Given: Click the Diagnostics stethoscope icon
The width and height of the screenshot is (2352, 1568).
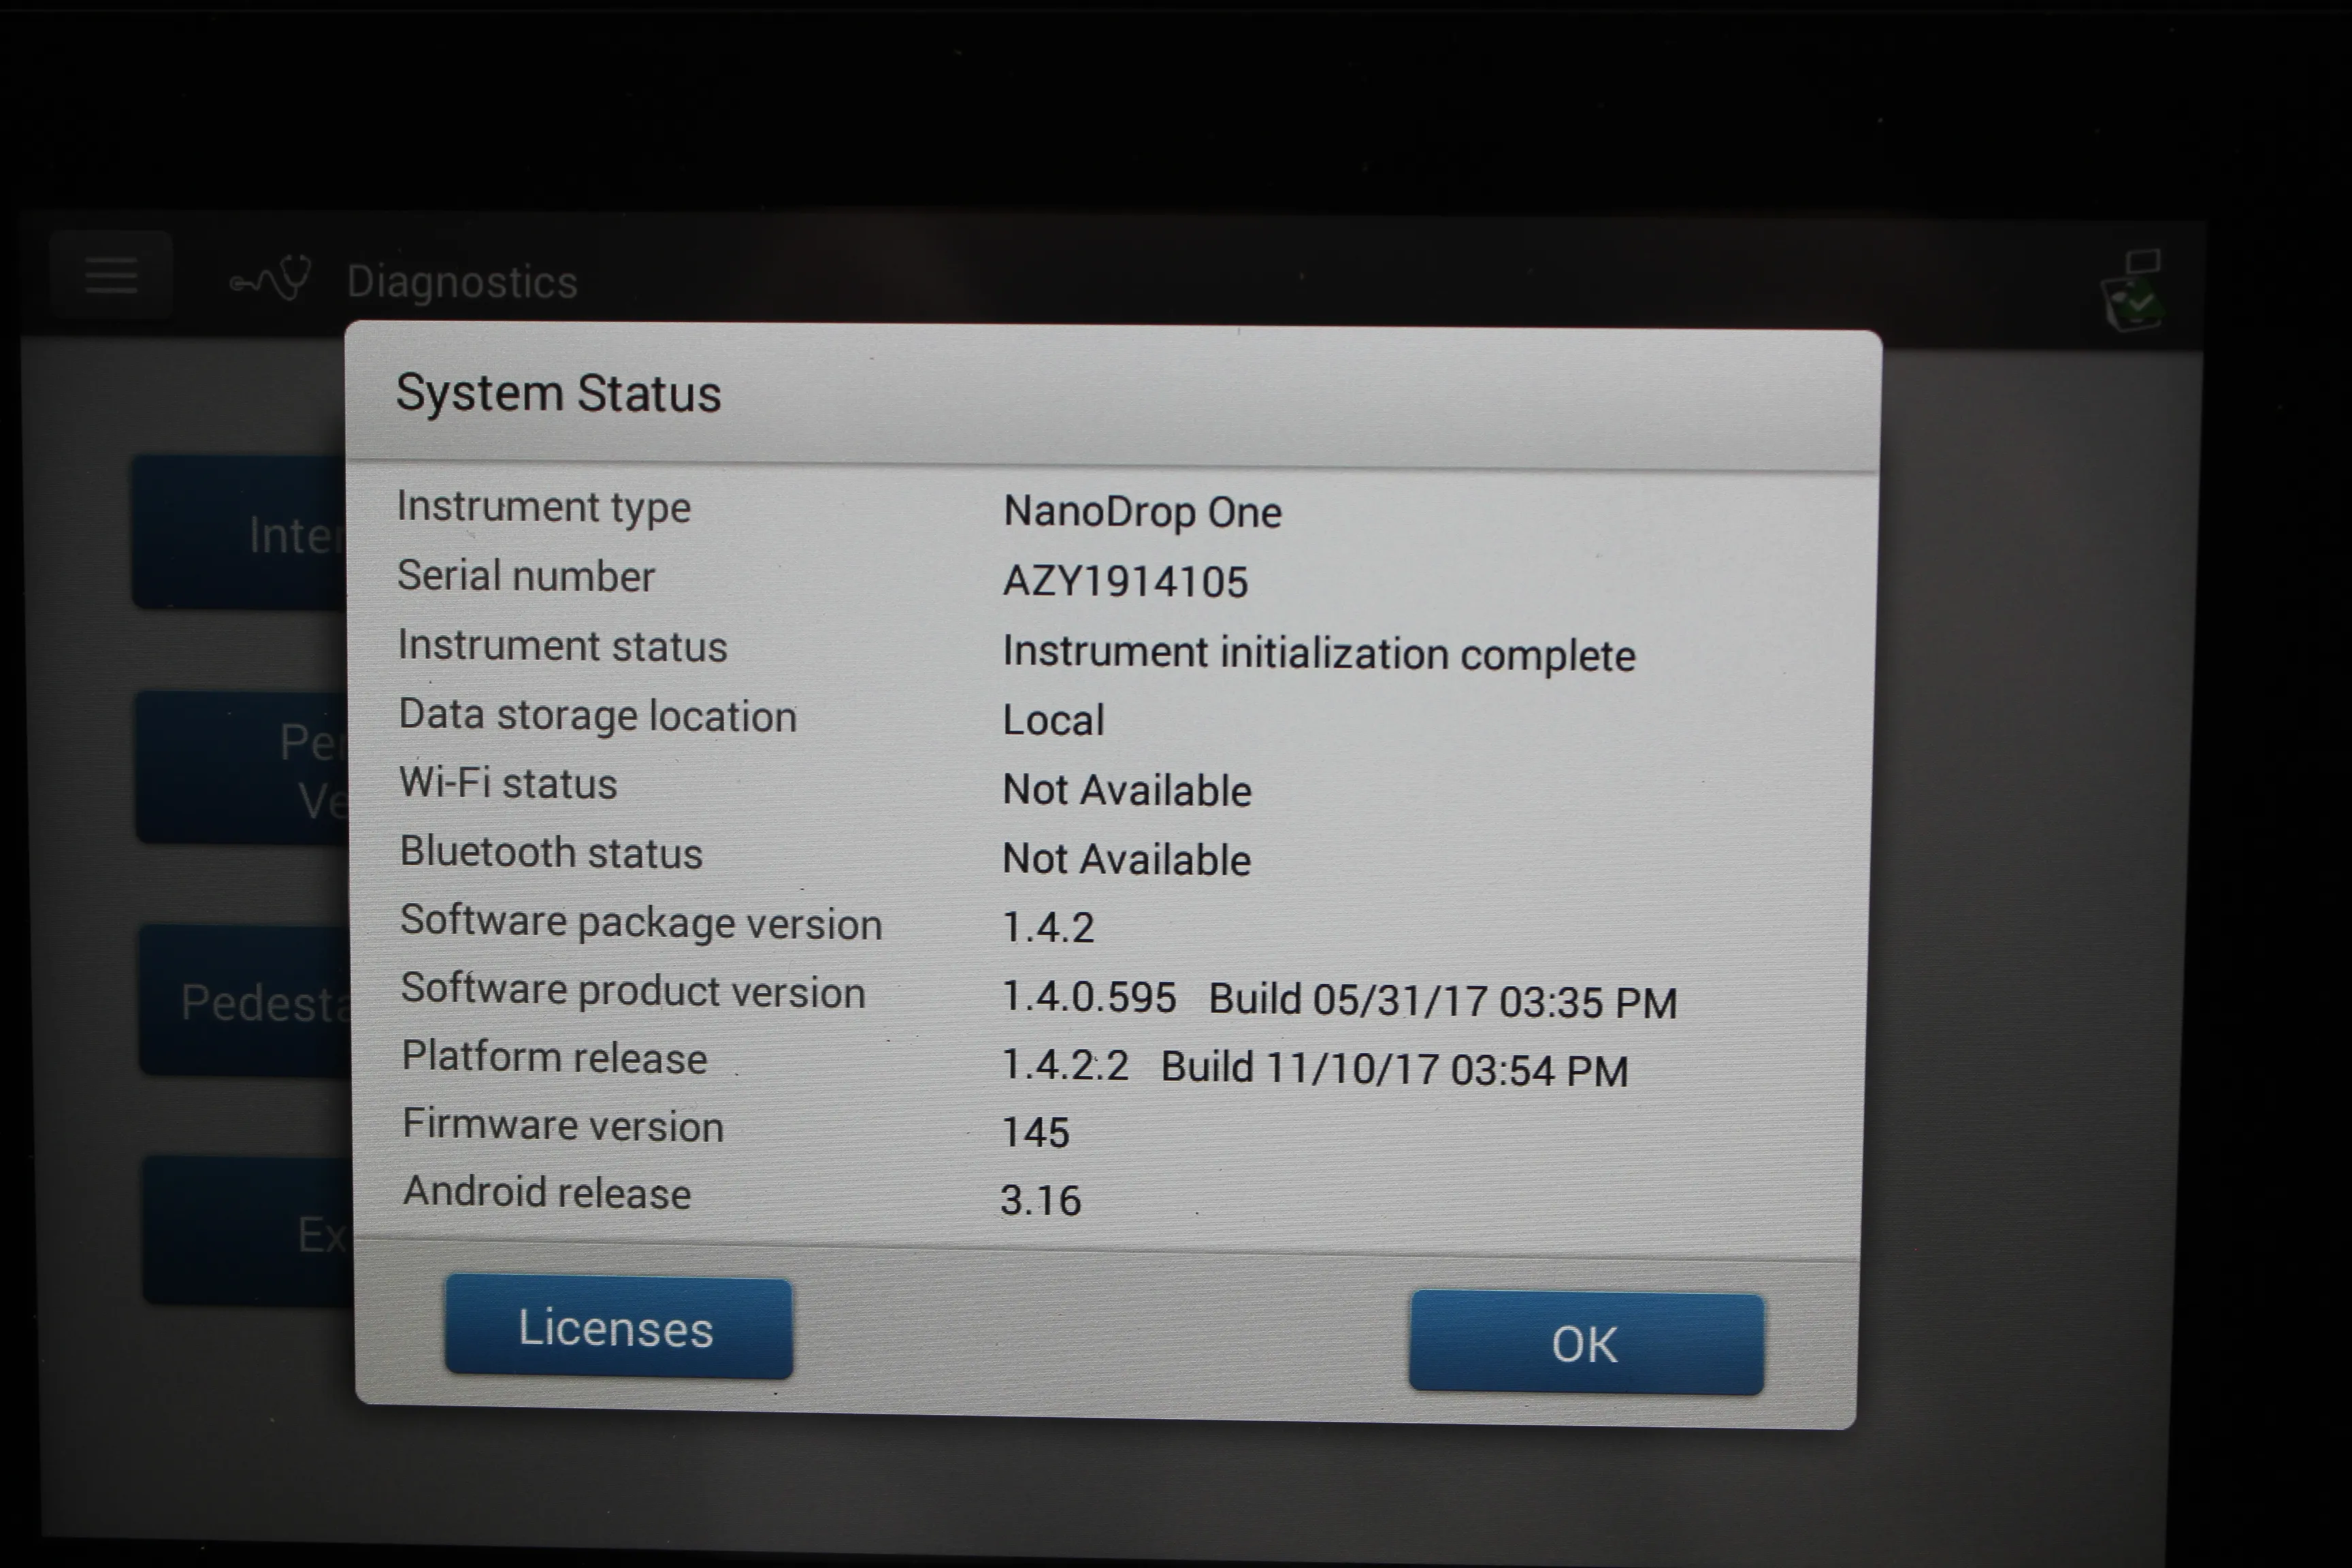Looking at the screenshot, I should click(271, 279).
